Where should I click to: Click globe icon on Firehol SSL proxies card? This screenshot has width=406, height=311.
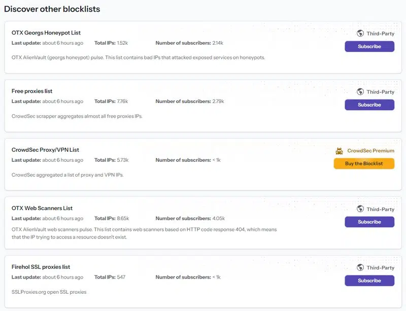click(x=360, y=267)
